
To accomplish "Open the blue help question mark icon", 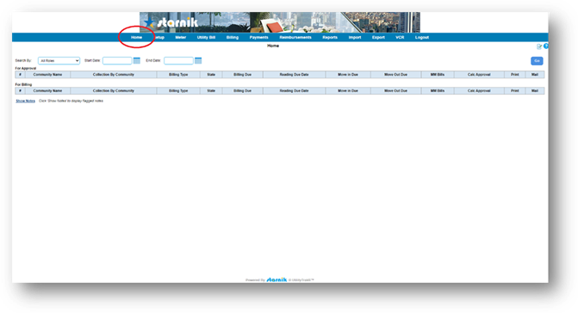I will (546, 46).
